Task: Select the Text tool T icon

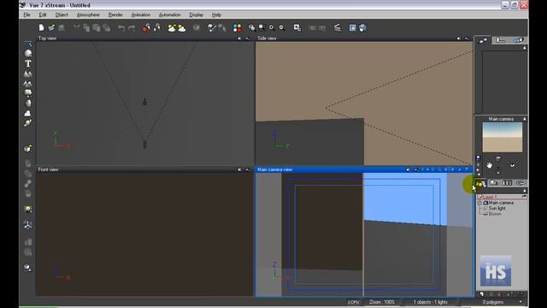Action: point(28,63)
